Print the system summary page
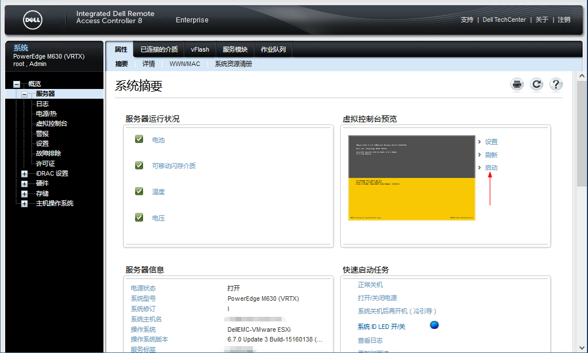 (517, 84)
